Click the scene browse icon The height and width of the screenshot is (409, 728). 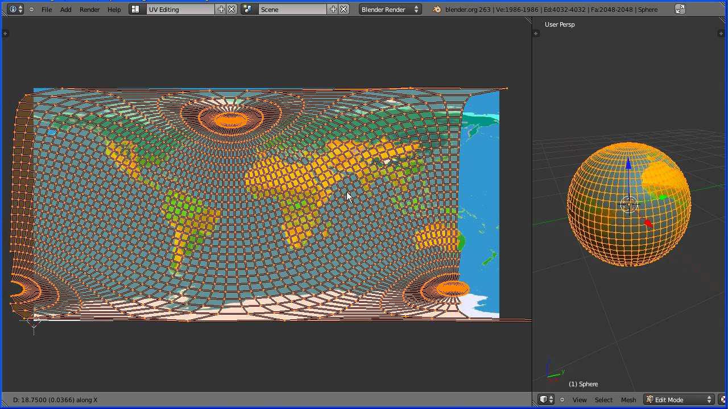pyautogui.click(x=247, y=9)
